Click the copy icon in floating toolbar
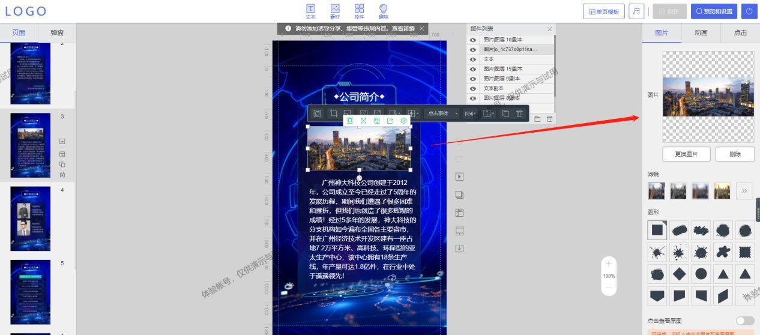 (x=505, y=113)
